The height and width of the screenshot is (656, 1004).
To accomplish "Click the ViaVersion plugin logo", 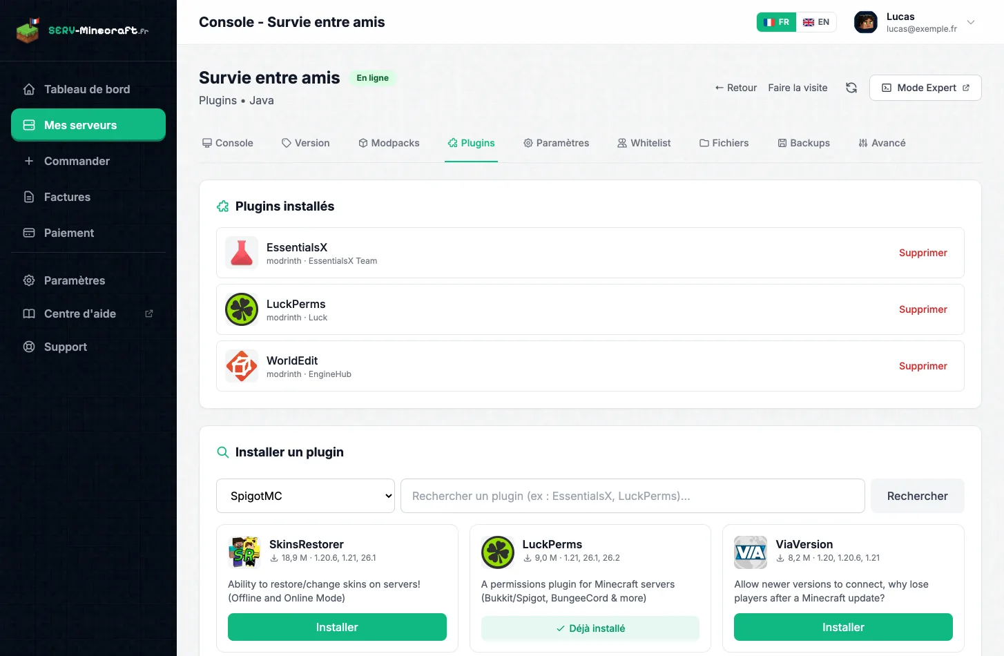I will pos(751,552).
